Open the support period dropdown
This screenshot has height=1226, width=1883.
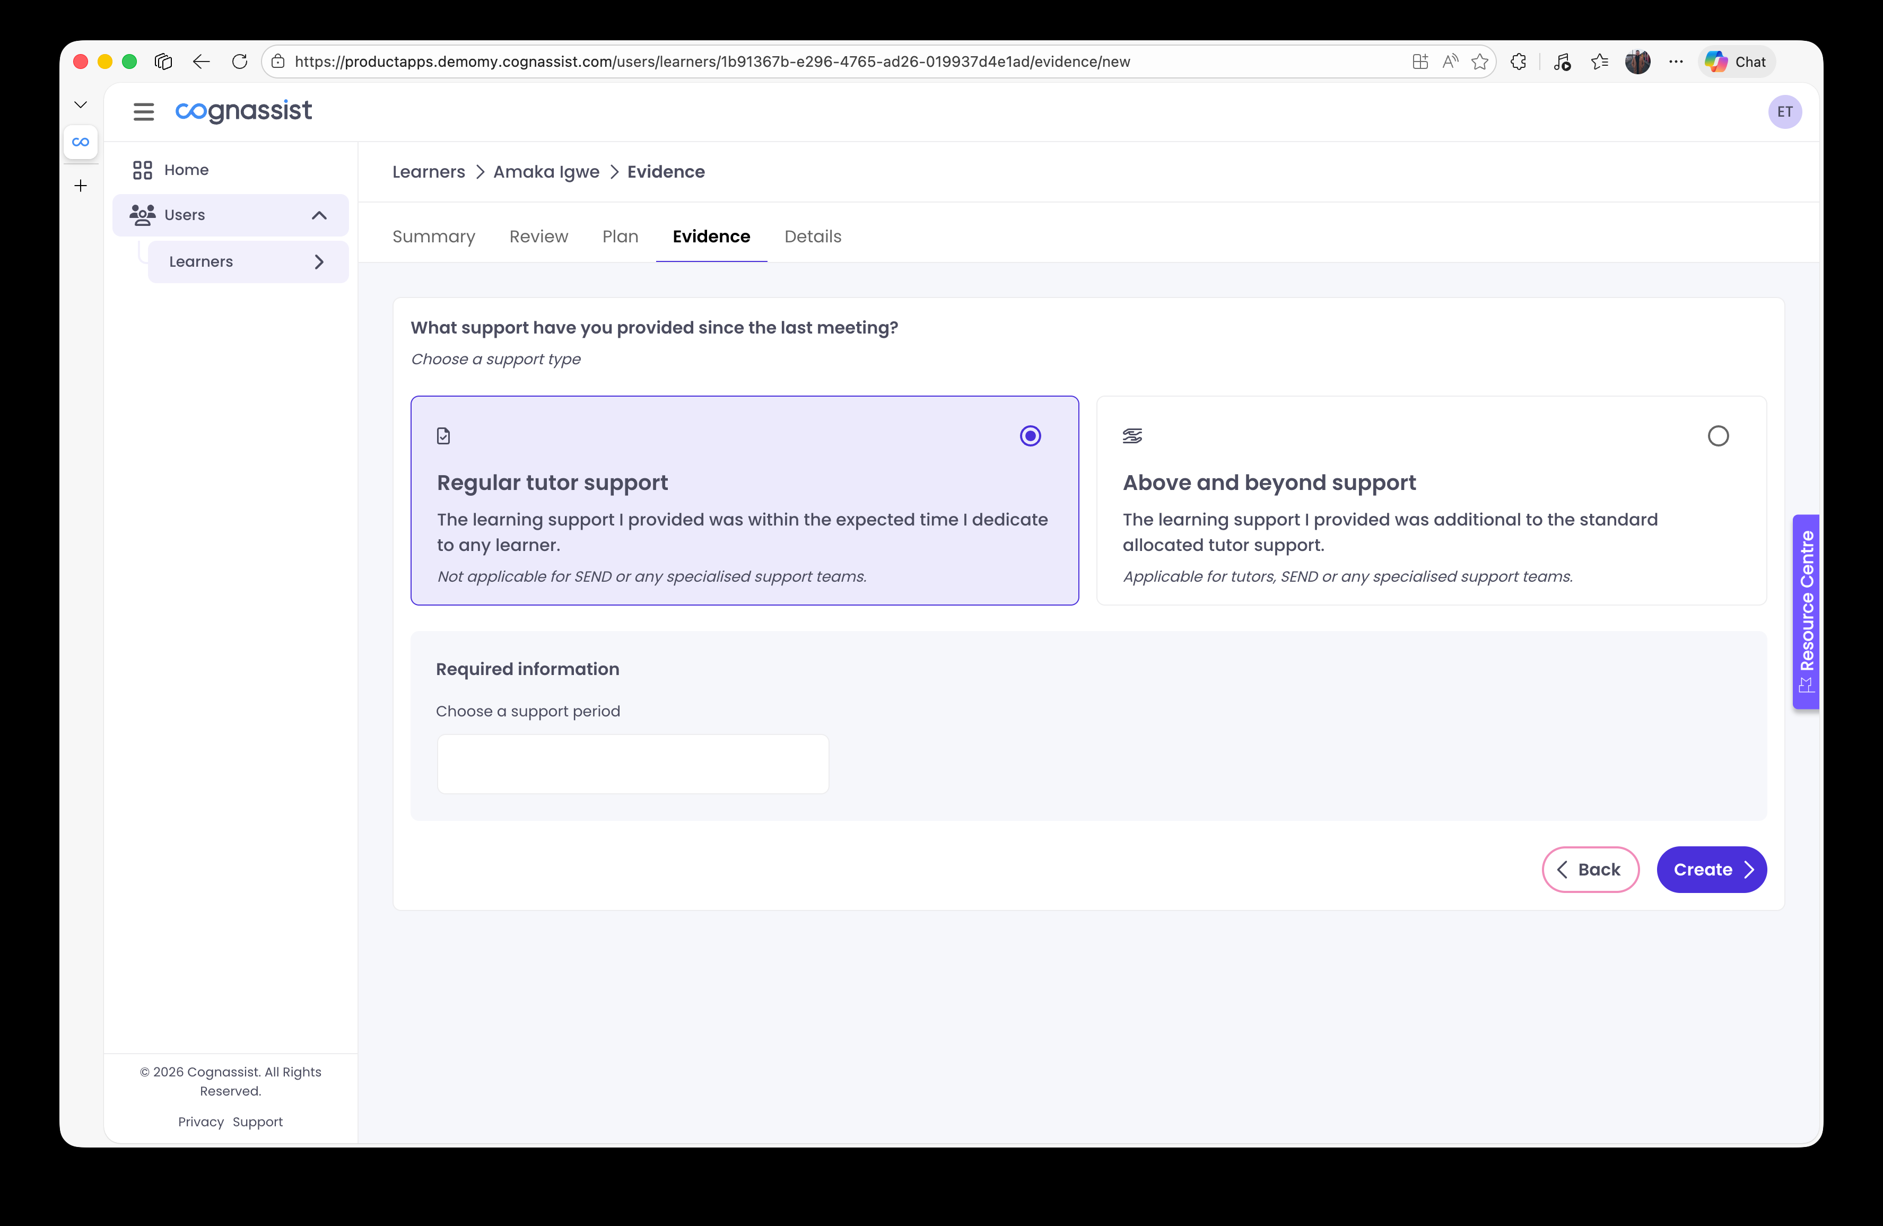[632, 763]
